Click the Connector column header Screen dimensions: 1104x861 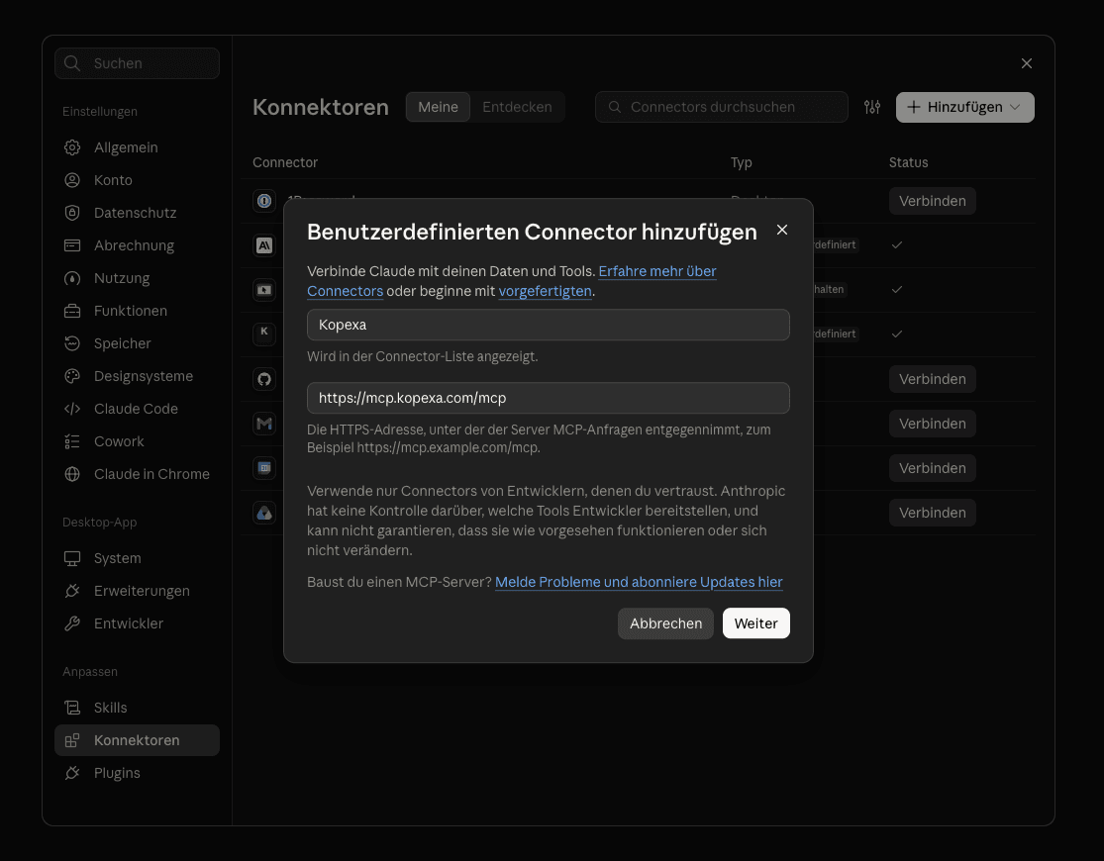[x=285, y=162]
